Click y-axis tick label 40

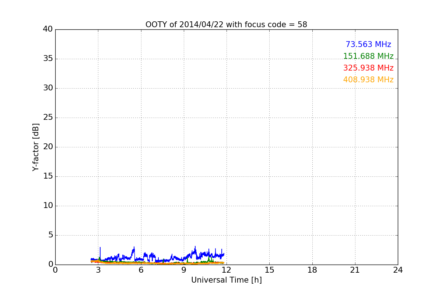point(48,29)
